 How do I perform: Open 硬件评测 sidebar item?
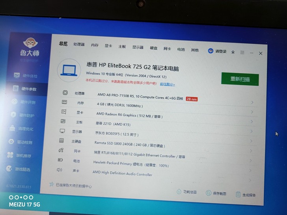(x=23, y=102)
